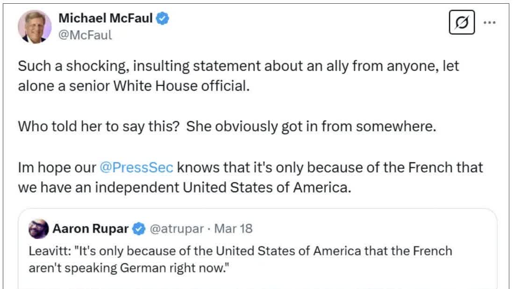Open Aaron Rupar's small avatar
514x289 pixels.
click(38, 229)
